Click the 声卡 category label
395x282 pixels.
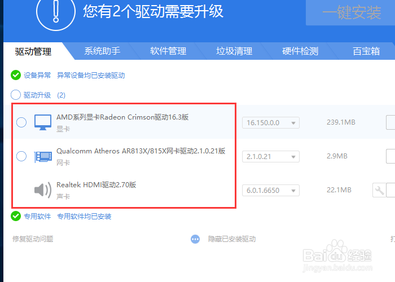pos(63,197)
